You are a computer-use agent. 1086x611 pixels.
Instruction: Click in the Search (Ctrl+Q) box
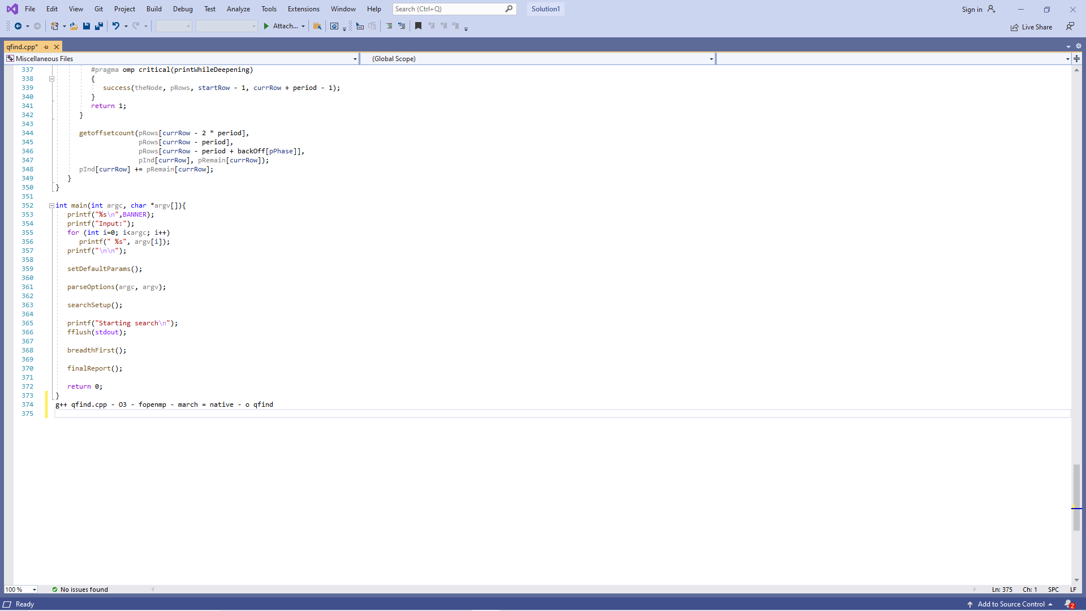point(454,9)
